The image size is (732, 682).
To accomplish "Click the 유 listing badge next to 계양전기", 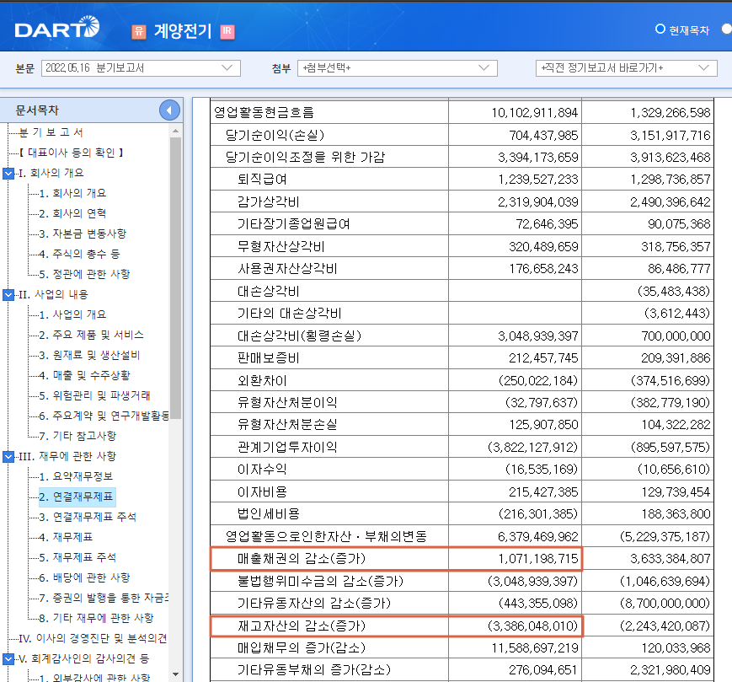I will point(138,30).
